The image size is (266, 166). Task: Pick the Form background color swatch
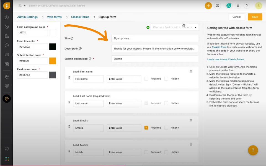point(53,33)
